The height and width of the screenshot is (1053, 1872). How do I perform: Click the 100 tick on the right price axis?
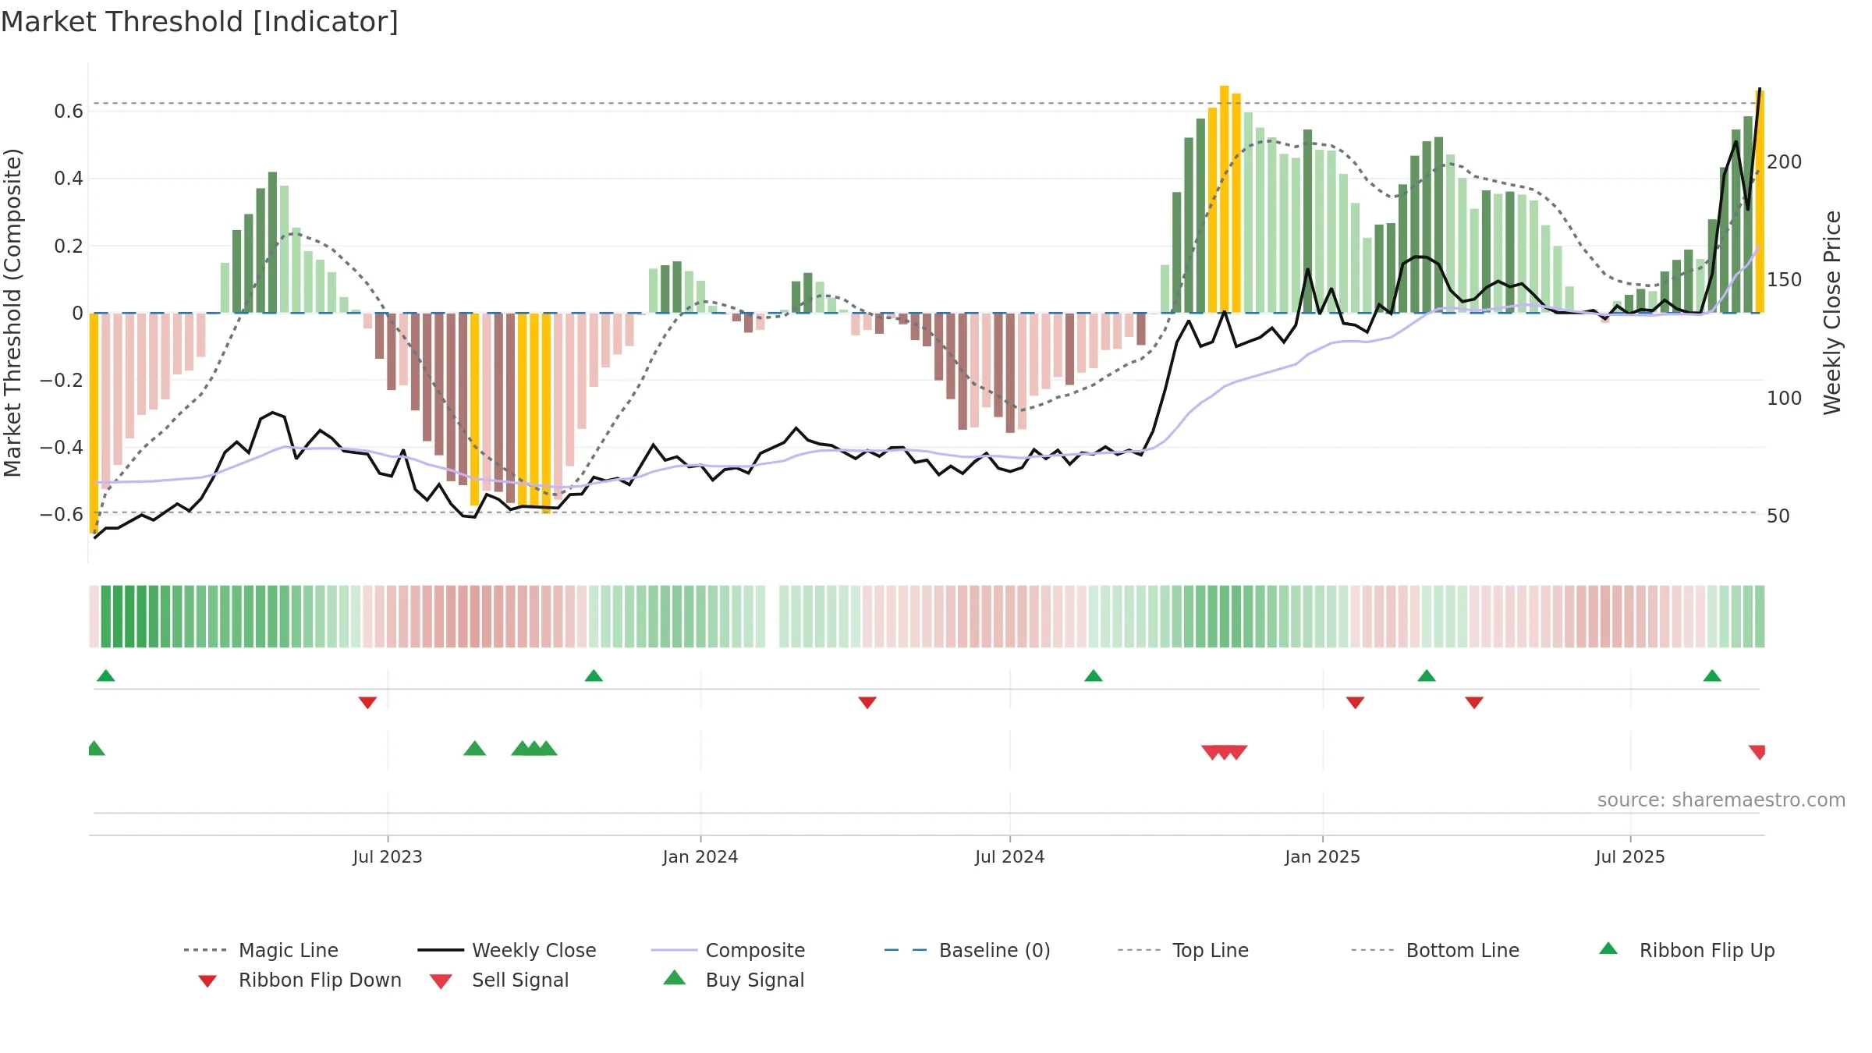coord(1785,399)
